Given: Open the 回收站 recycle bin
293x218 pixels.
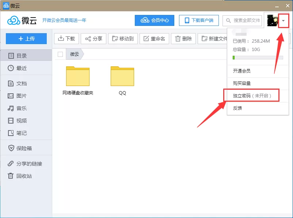Looking at the screenshot, I should [26, 176].
